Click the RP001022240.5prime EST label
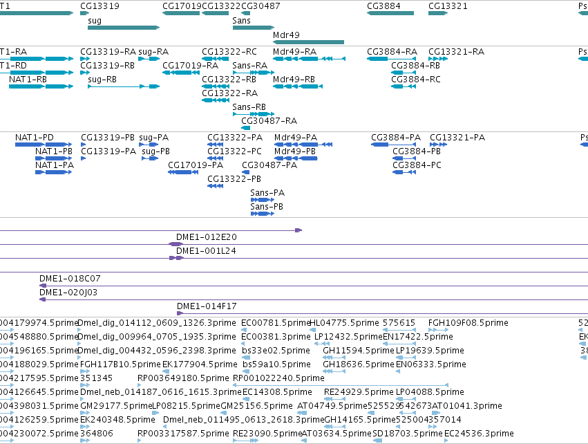Screen dimensions: 588x444 (x=278, y=378)
